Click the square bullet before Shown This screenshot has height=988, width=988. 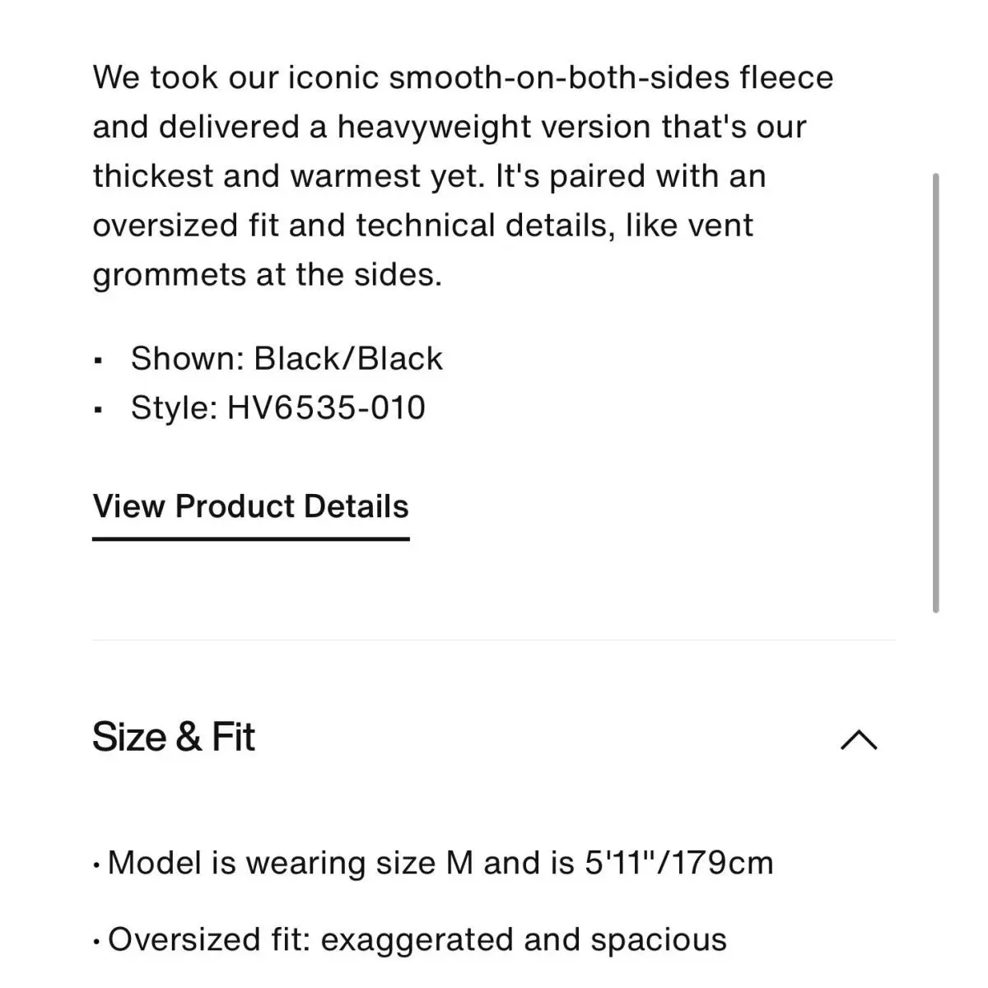pyautogui.click(x=99, y=361)
